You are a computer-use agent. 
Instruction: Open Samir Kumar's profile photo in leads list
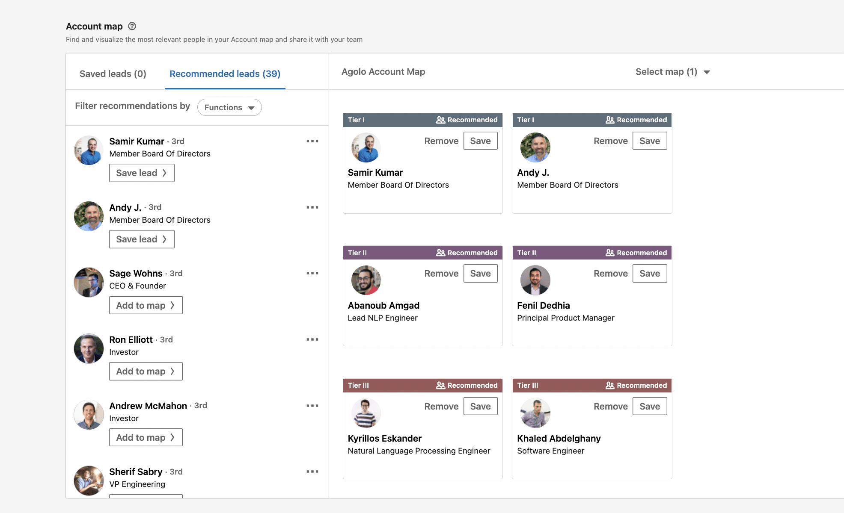[89, 150]
